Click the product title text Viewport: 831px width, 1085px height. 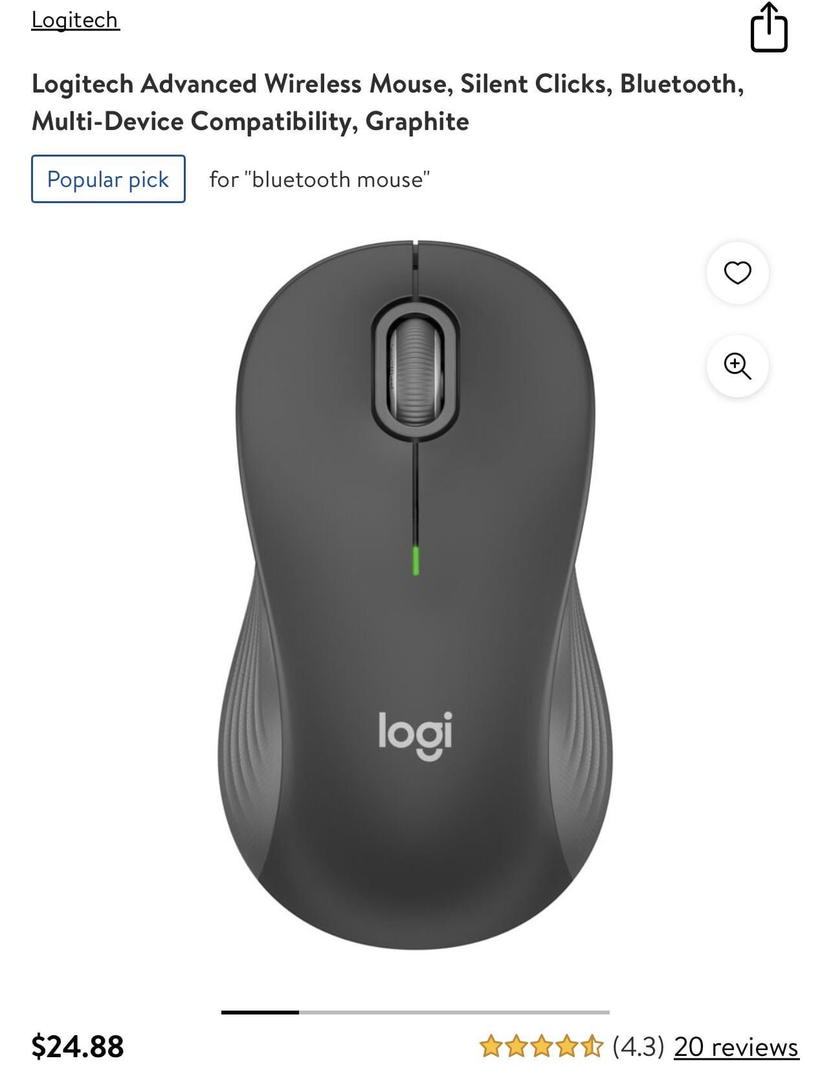[x=388, y=102]
